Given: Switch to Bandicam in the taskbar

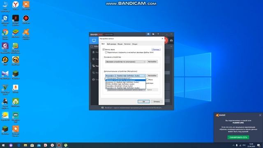Looking at the screenshot, I should [59, 145].
